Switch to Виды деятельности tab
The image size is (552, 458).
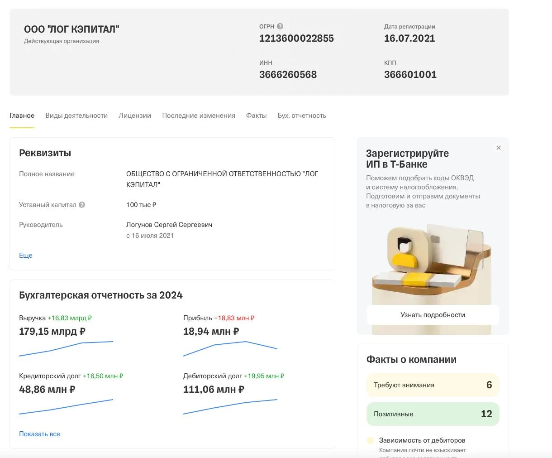point(76,116)
